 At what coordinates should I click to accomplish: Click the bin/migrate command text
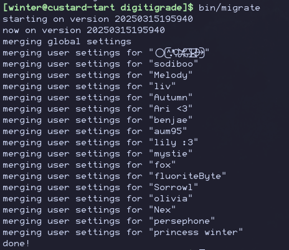coord(229,8)
